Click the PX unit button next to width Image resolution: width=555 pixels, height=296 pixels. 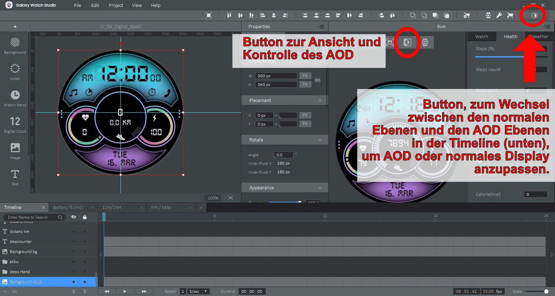305,76
